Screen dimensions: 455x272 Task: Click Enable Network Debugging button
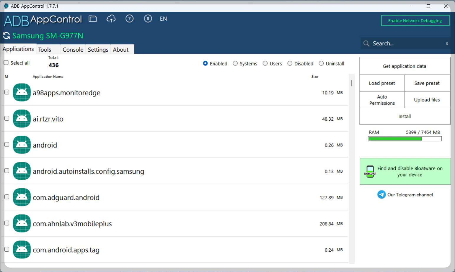415,21
